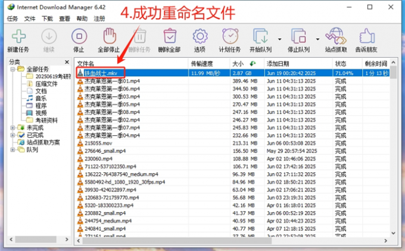Select file 71122-537102350.mp4
The height and width of the screenshot is (251, 405).
tap(110, 166)
